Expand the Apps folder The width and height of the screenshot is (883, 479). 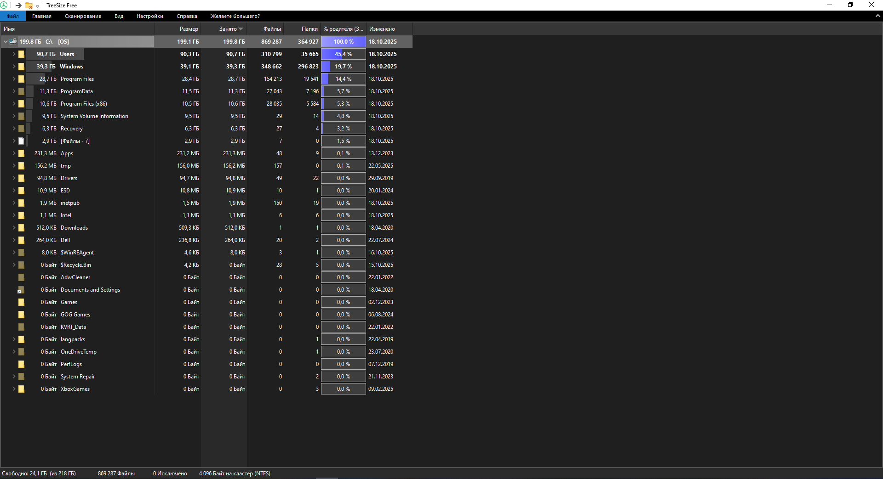pyautogui.click(x=14, y=153)
